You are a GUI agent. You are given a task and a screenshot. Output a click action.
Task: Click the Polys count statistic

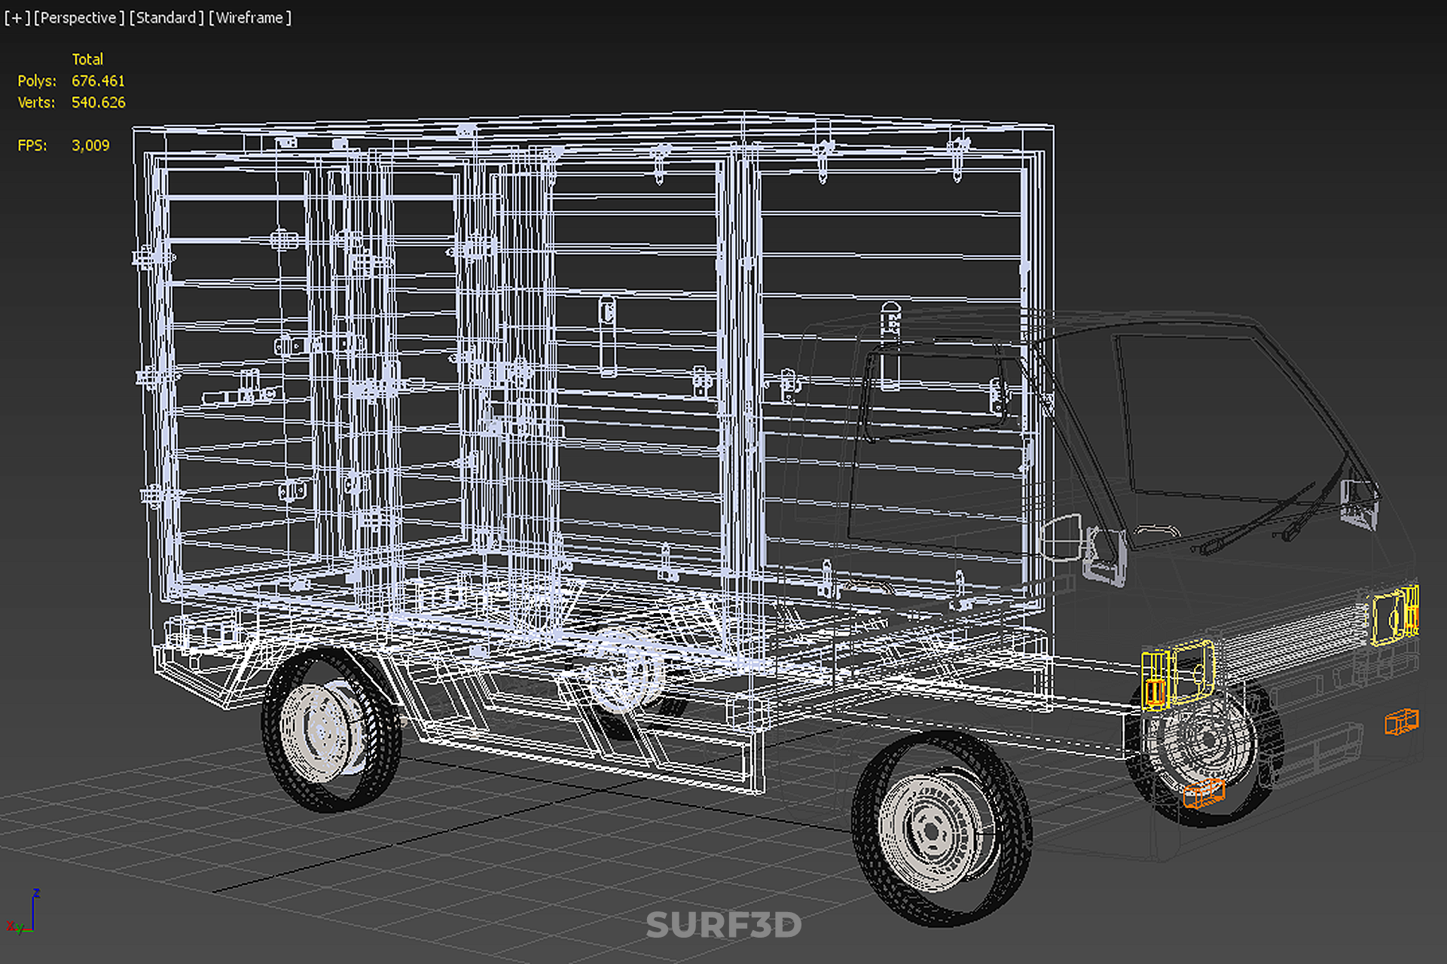click(x=98, y=81)
